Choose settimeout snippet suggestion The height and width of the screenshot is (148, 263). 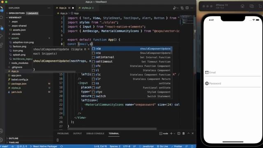(x=131, y=62)
